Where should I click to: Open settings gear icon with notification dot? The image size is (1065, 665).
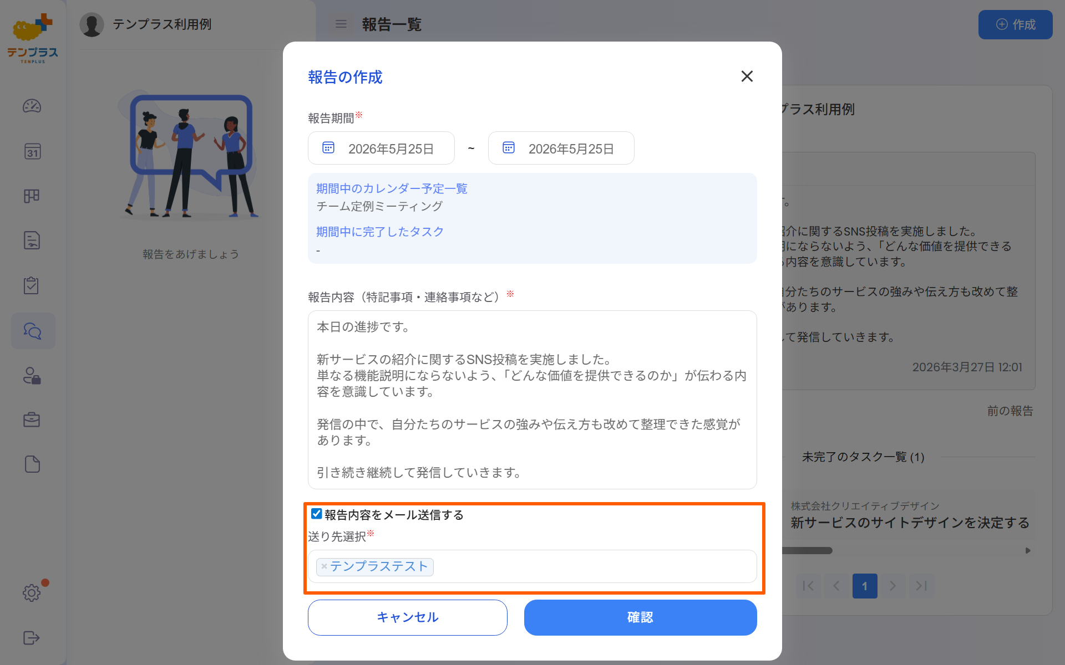point(32,592)
